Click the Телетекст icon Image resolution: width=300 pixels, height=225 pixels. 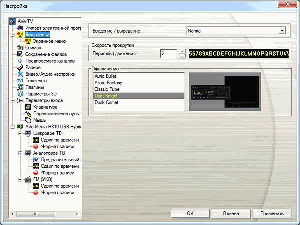point(20,81)
